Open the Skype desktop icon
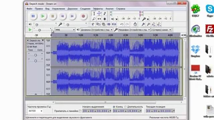Screen dimensions: 214x120 210,11
